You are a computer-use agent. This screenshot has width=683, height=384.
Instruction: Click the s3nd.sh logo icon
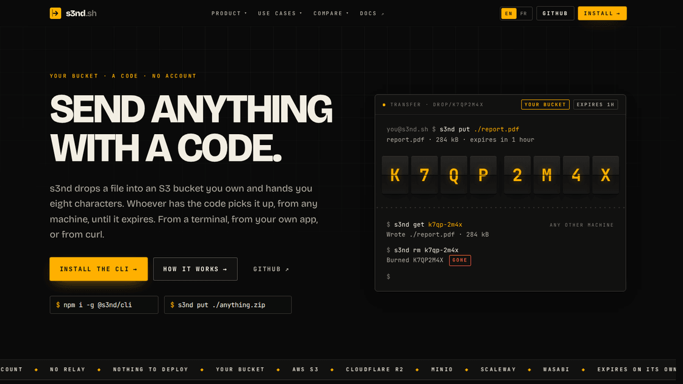[55, 13]
